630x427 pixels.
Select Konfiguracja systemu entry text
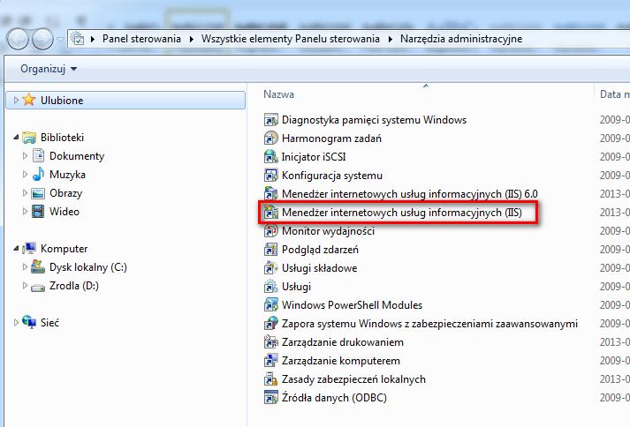click(x=332, y=176)
